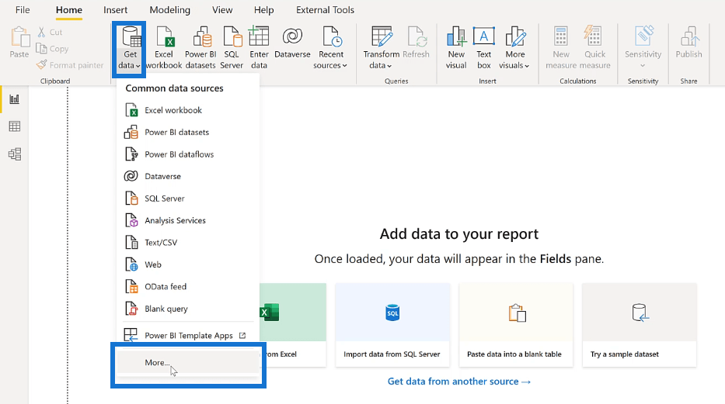725x404 pixels.
Task: Open the File tab
Action: [23, 9]
